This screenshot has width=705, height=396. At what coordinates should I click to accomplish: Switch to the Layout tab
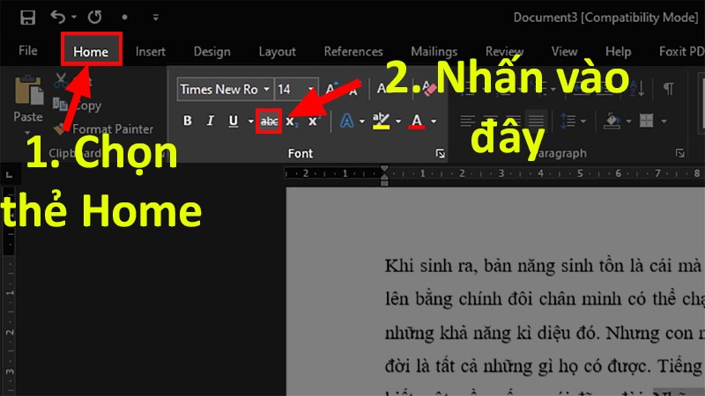[277, 52]
